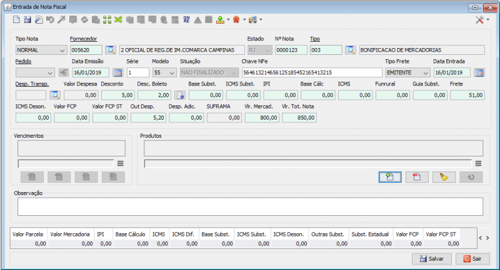Click the truck export toolbar icon

(x=252, y=20)
